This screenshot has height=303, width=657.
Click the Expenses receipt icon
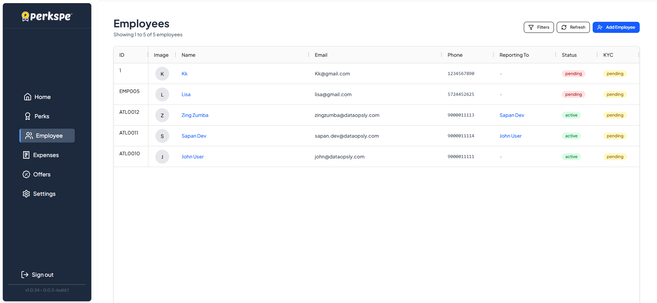[26, 155]
